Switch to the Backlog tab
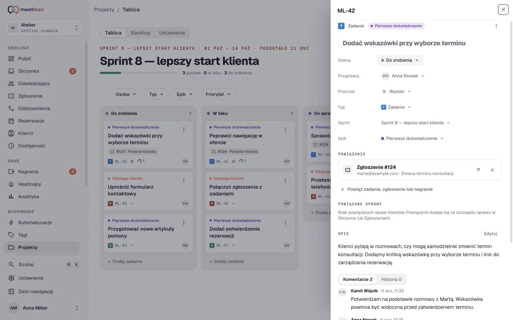Screen dimensions: 513x320 140,33
